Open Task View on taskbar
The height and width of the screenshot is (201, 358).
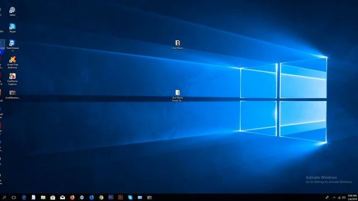click(13, 197)
